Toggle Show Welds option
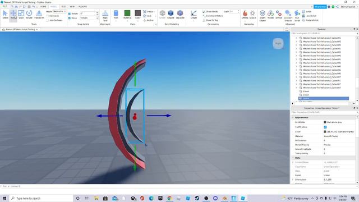 pos(210,11)
